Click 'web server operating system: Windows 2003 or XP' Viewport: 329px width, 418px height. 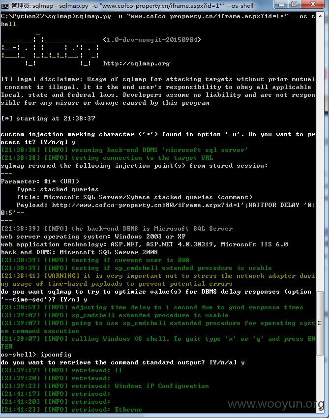coord(93,237)
